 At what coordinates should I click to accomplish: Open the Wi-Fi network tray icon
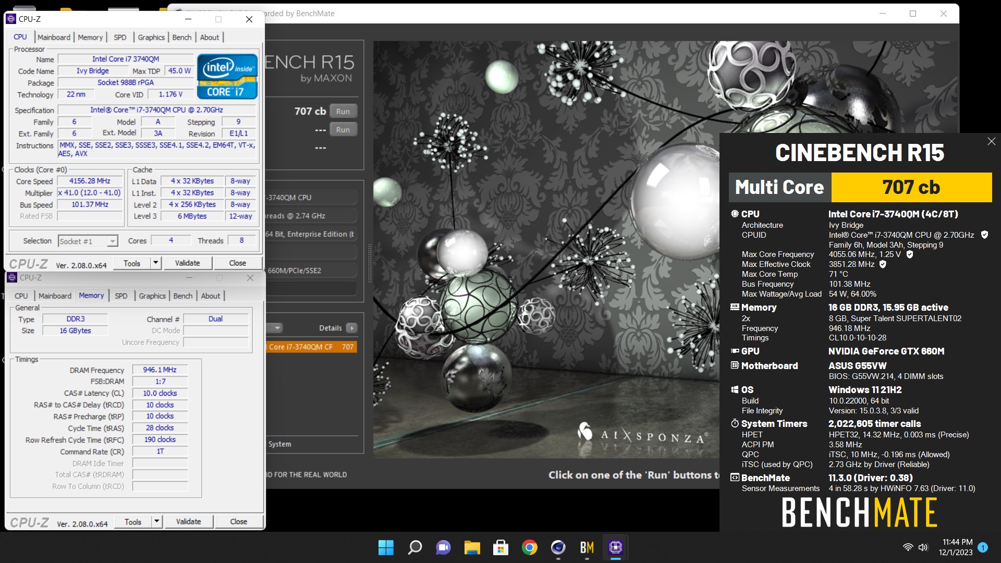[x=908, y=548]
